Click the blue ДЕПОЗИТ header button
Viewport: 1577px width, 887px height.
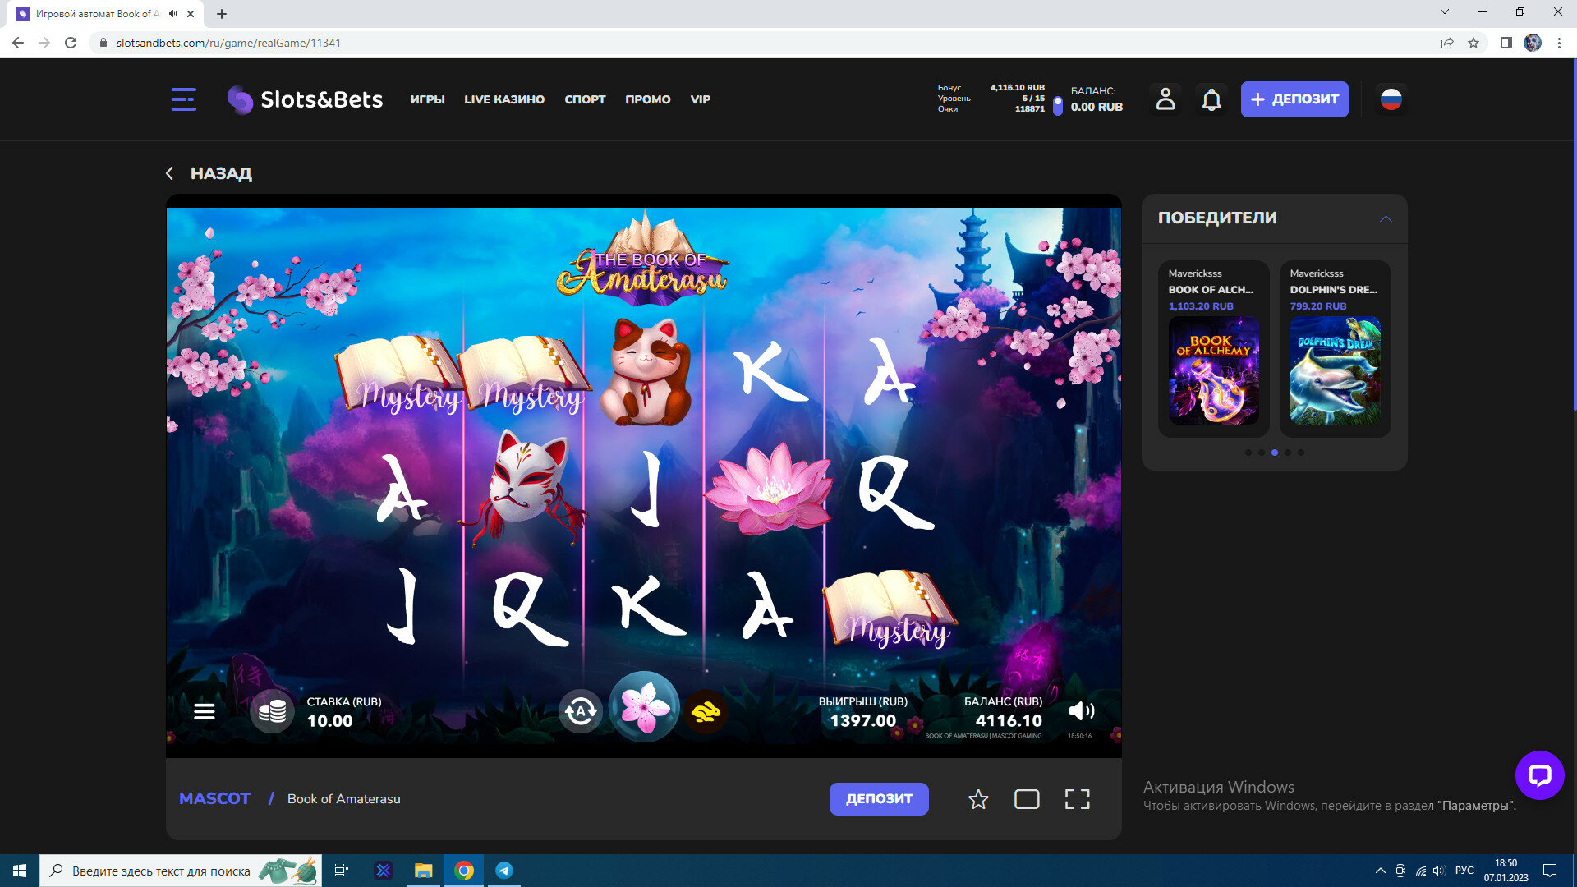click(x=1294, y=99)
